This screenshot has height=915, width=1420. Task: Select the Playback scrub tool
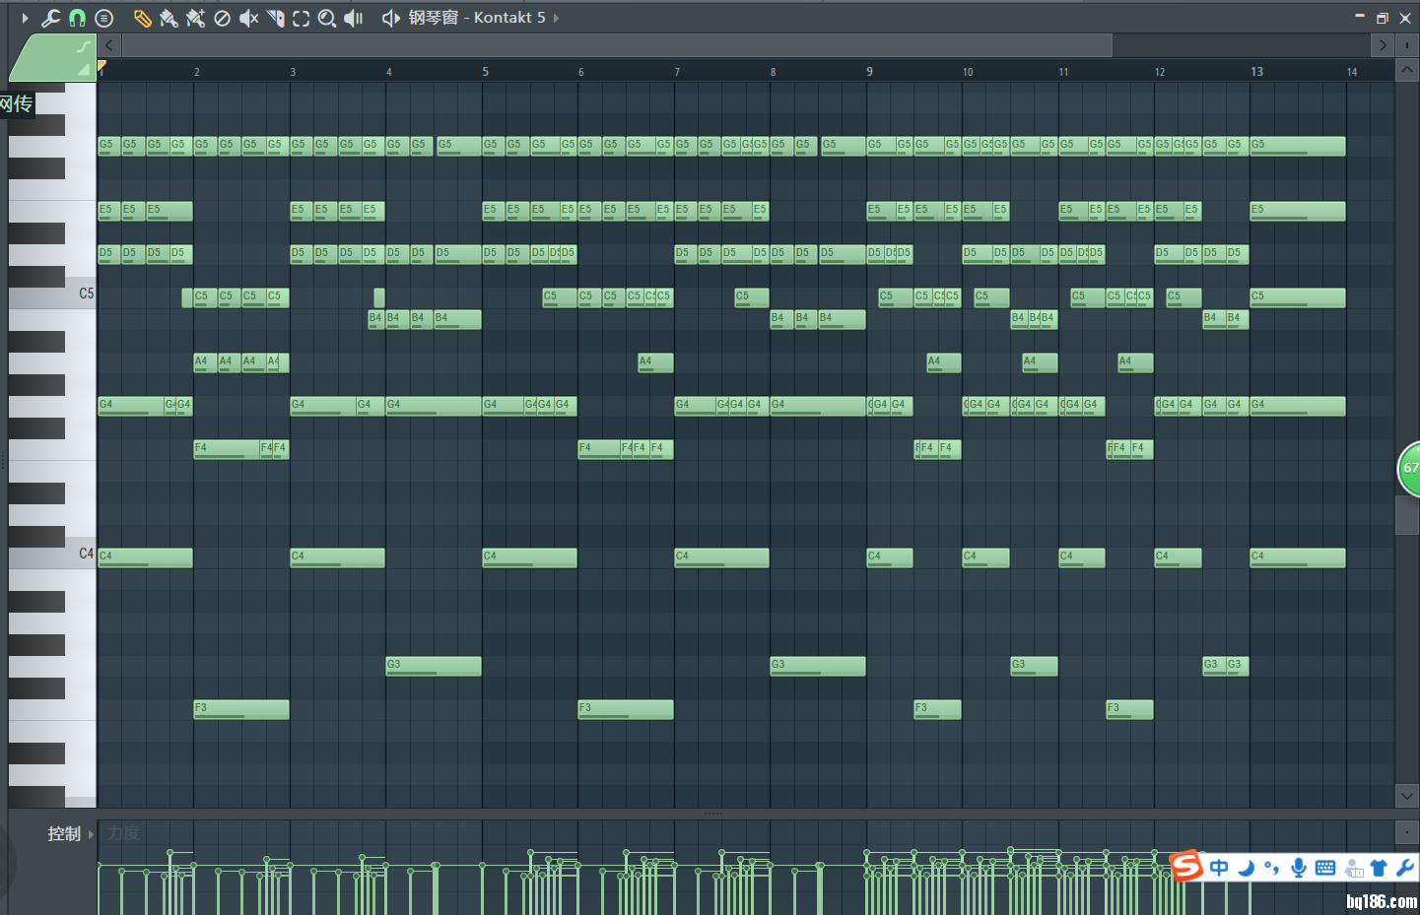354,18
